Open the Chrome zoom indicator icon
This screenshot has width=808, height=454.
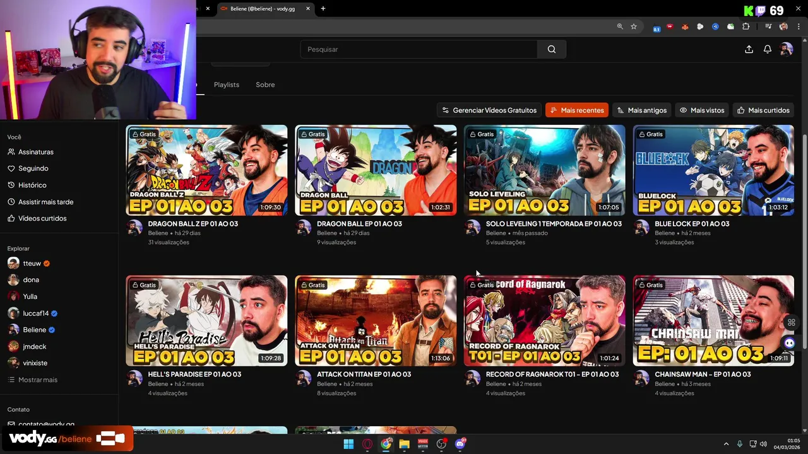click(x=620, y=26)
